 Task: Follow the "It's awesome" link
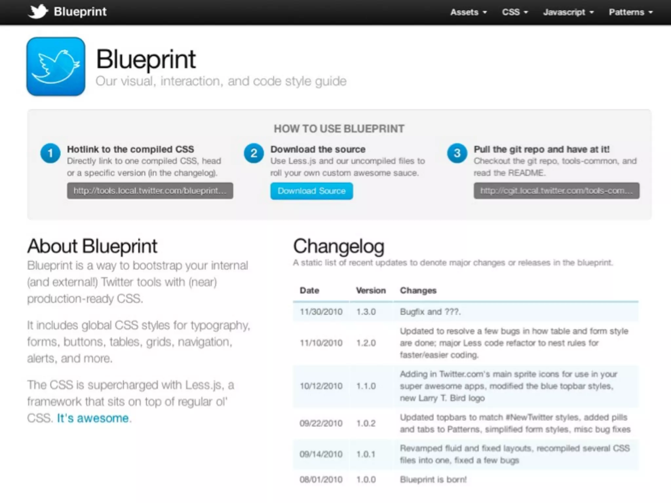click(x=93, y=418)
